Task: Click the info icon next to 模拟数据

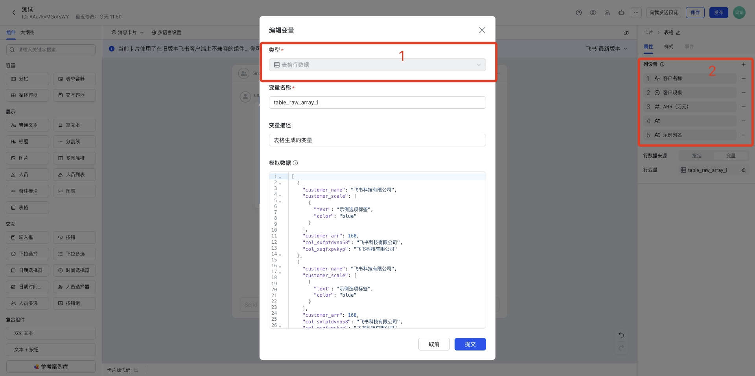Action: coord(295,163)
